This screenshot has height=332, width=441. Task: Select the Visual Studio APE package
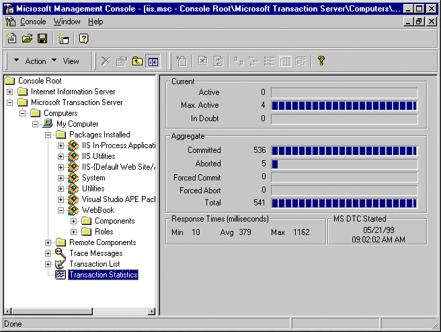(118, 199)
